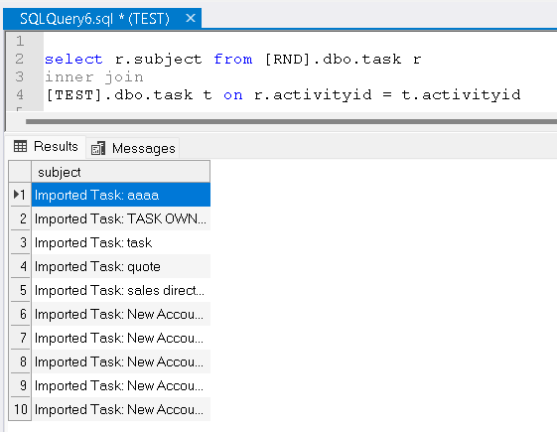Click row header 5 in results grid

coord(20,290)
